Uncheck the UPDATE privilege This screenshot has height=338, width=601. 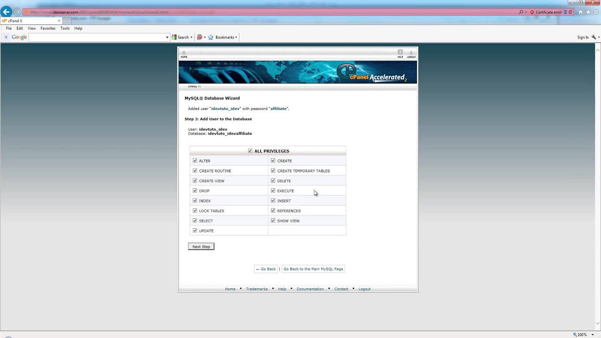(195, 230)
